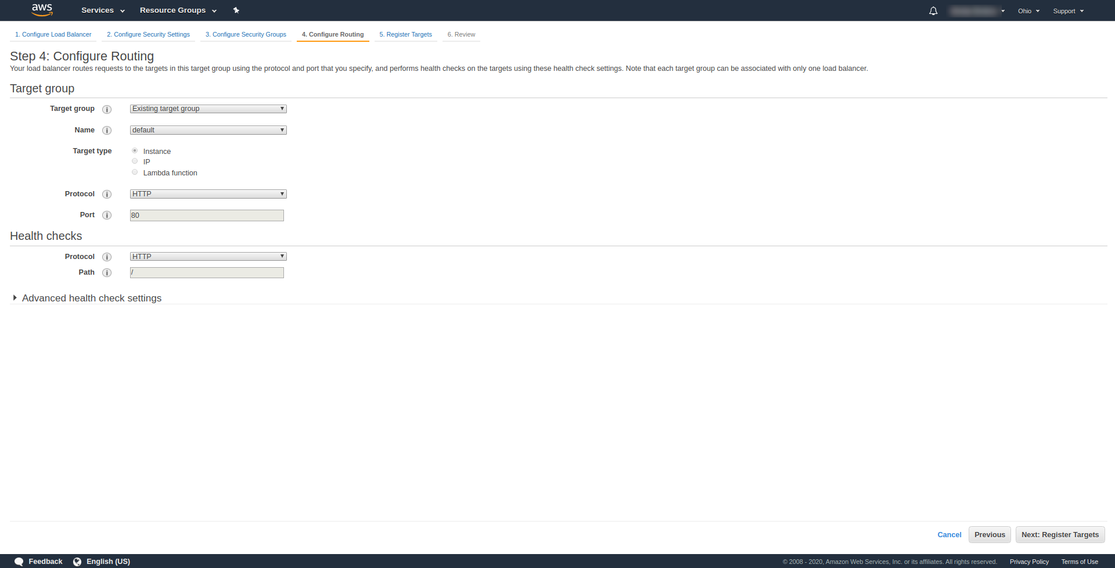The image size is (1115, 568).
Task: Open target group Protocol dropdown
Action: (208, 194)
